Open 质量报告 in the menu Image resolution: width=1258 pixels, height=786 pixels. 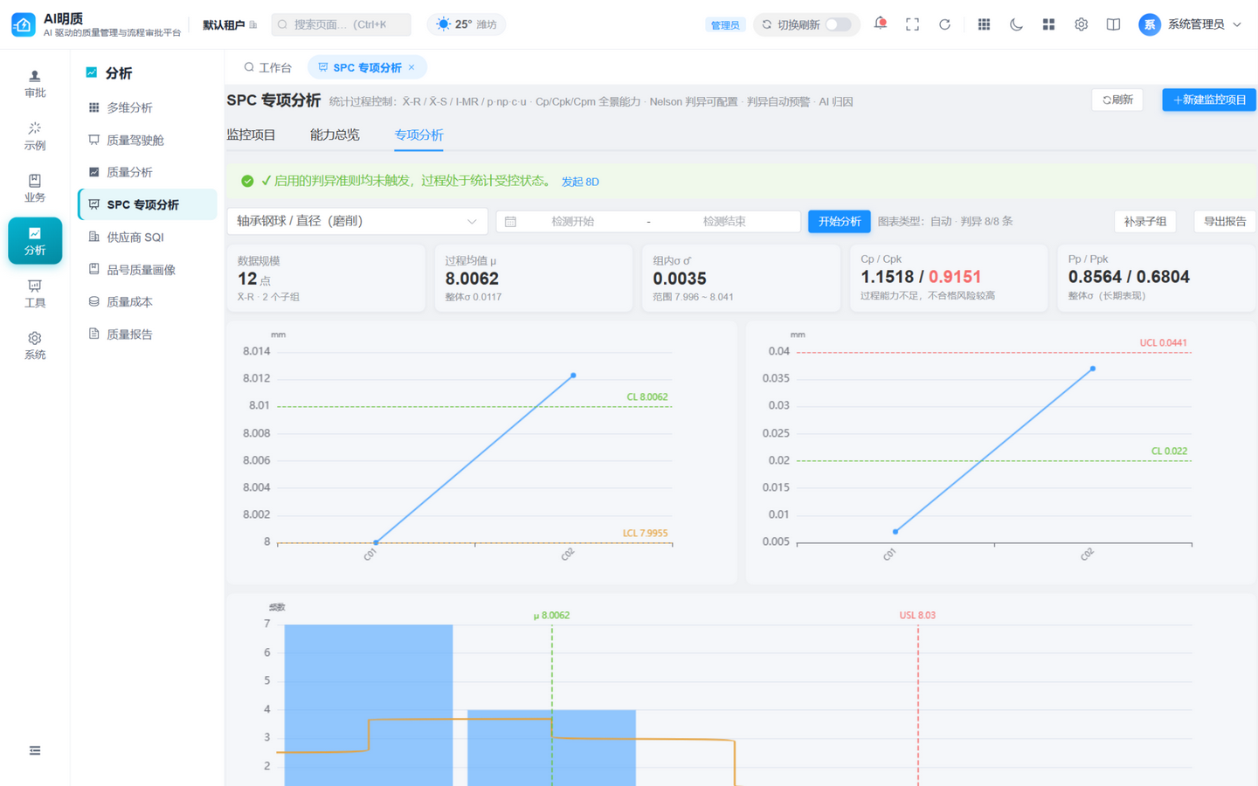pos(147,334)
